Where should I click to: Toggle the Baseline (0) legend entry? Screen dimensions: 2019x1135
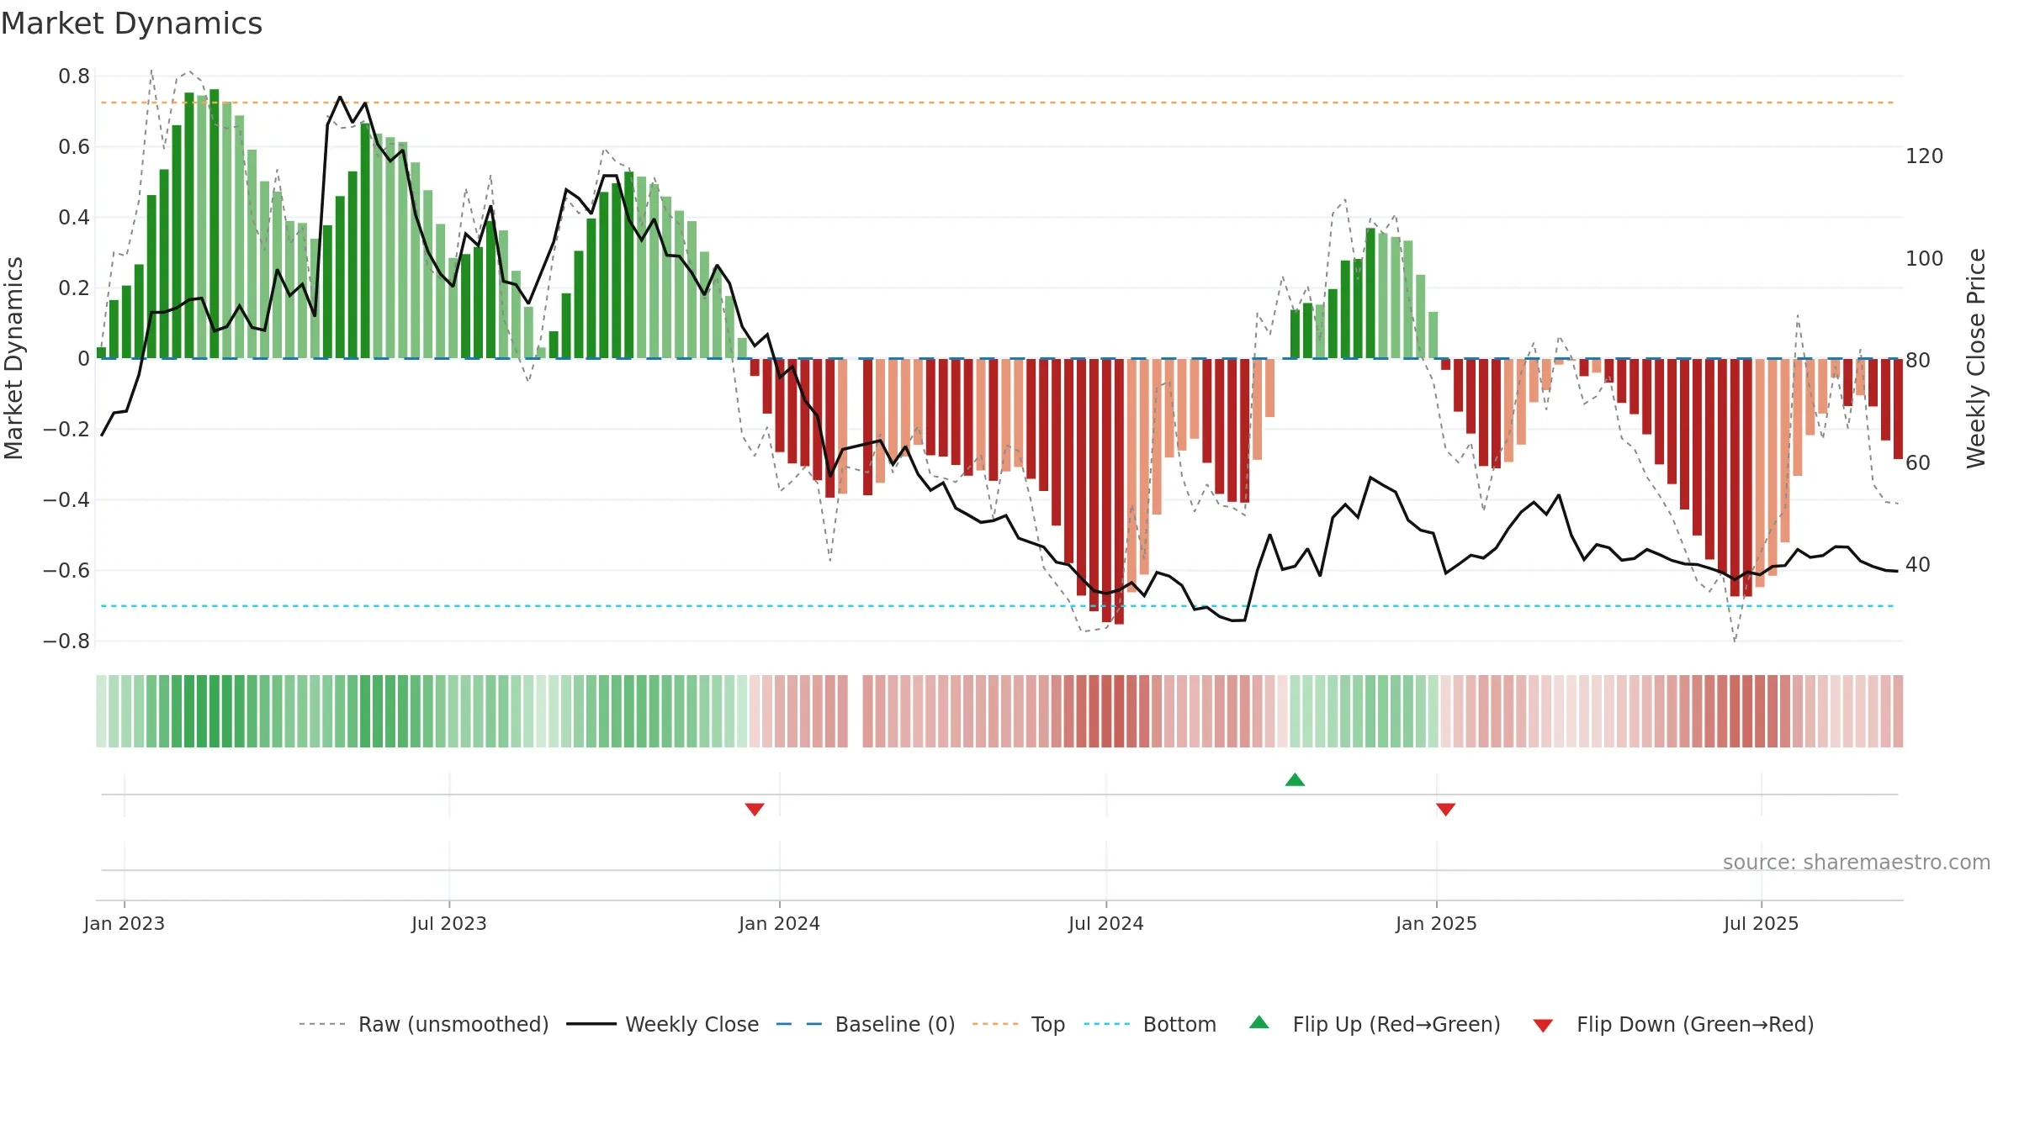point(865,1024)
